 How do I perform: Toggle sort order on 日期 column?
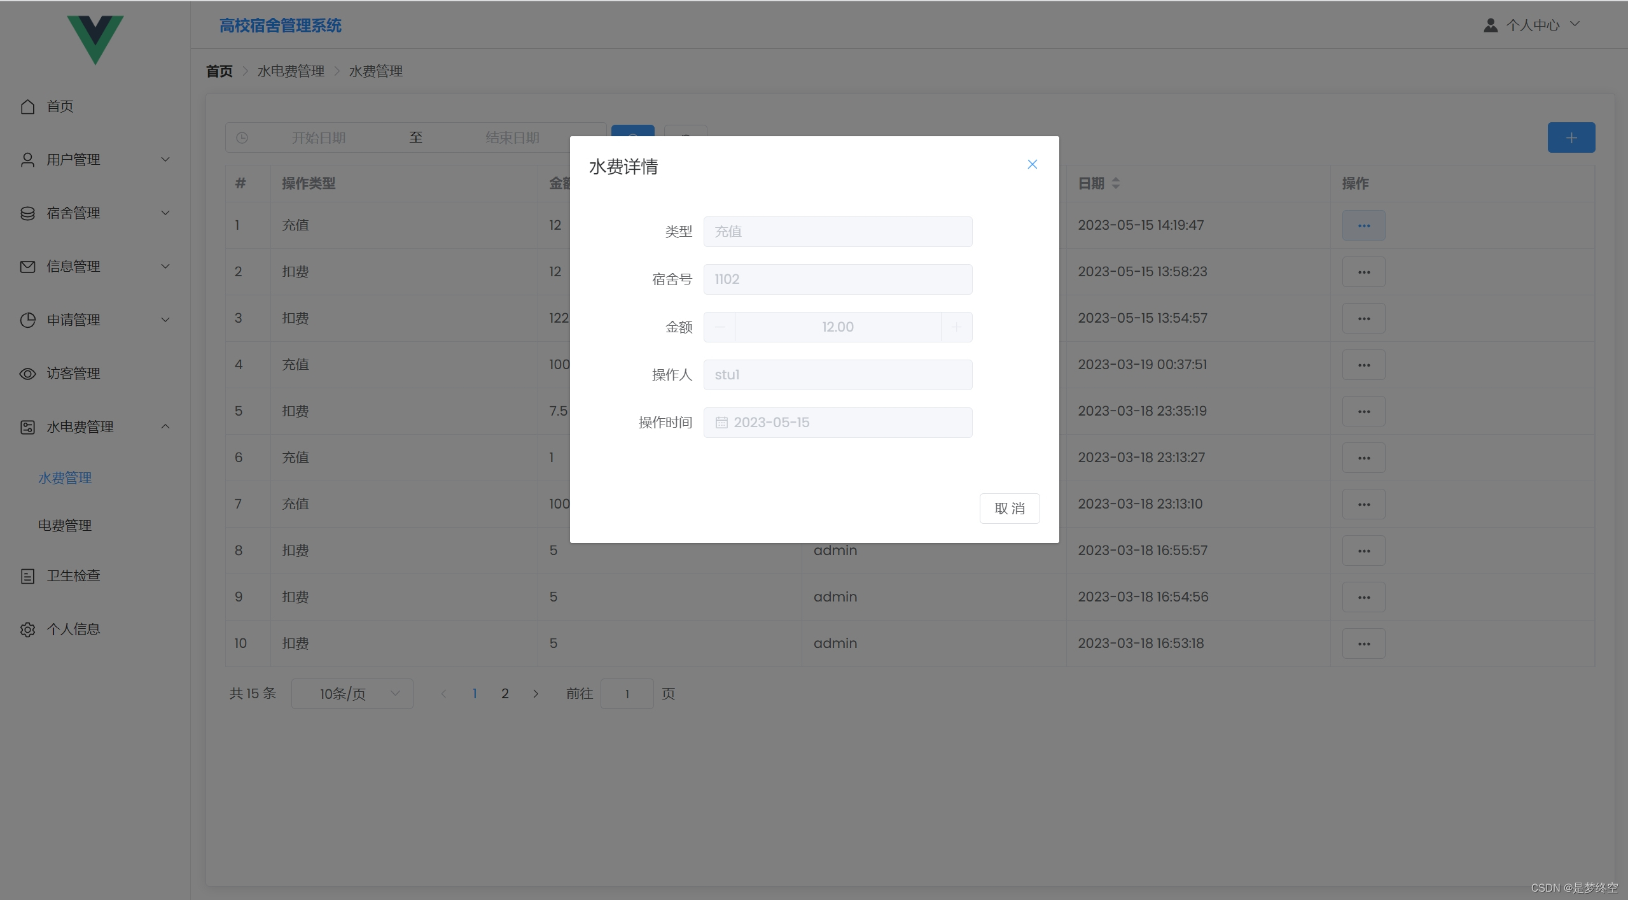(1116, 183)
